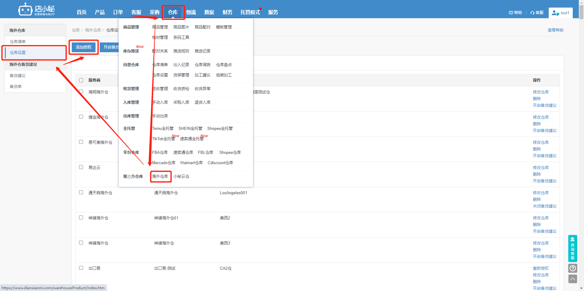This screenshot has height=291, width=584.
Task: Select the 出口易 row checkbox
Action: [81, 268]
